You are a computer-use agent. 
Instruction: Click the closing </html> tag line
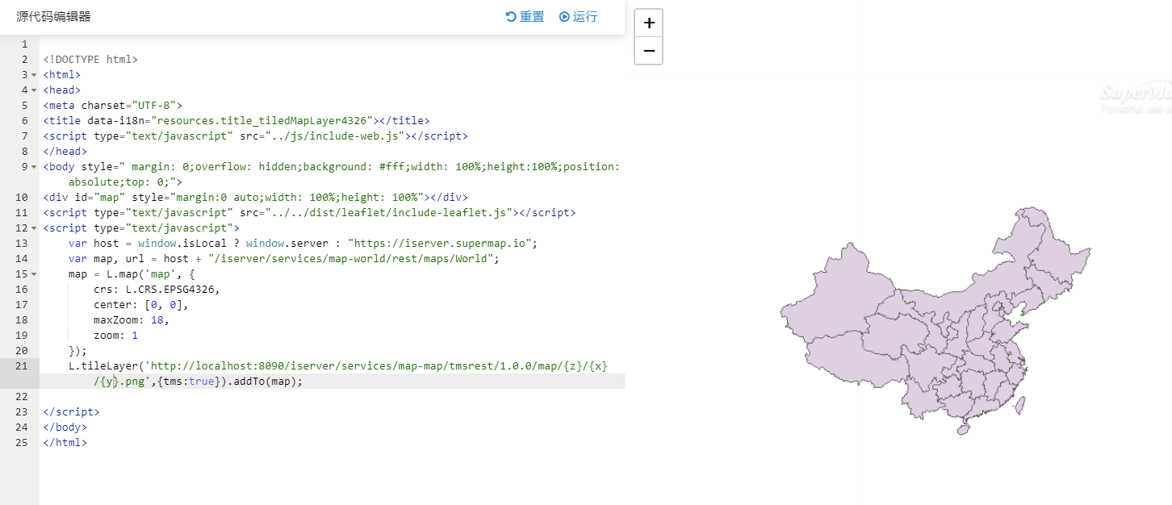click(x=65, y=443)
